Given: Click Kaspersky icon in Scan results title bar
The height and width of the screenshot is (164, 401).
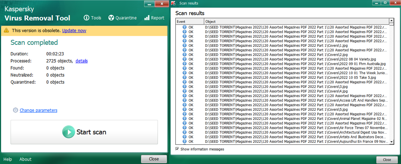Looking at the screenshot, I should [x=174, y=3].
